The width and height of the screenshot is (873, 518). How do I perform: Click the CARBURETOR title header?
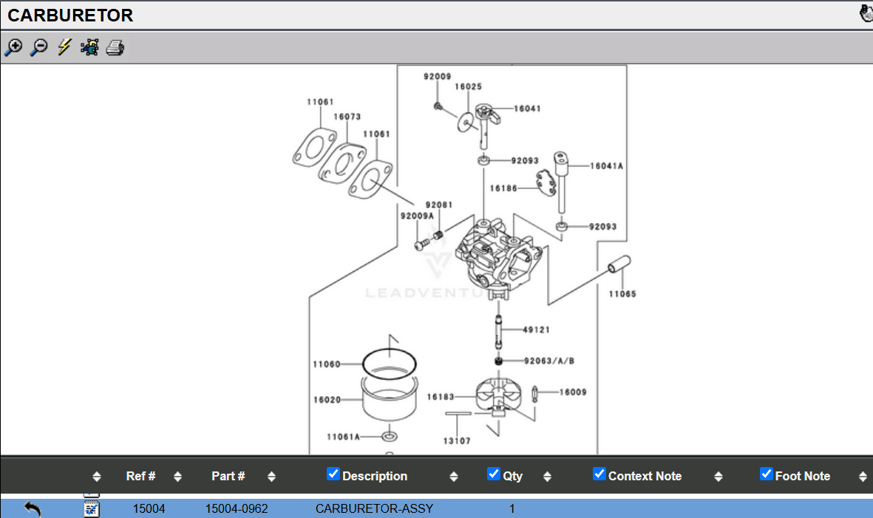point(70,15)
